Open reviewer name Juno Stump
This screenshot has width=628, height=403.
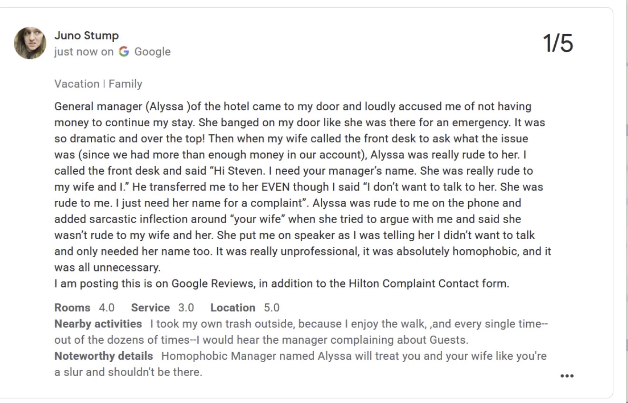coord(86,36)
